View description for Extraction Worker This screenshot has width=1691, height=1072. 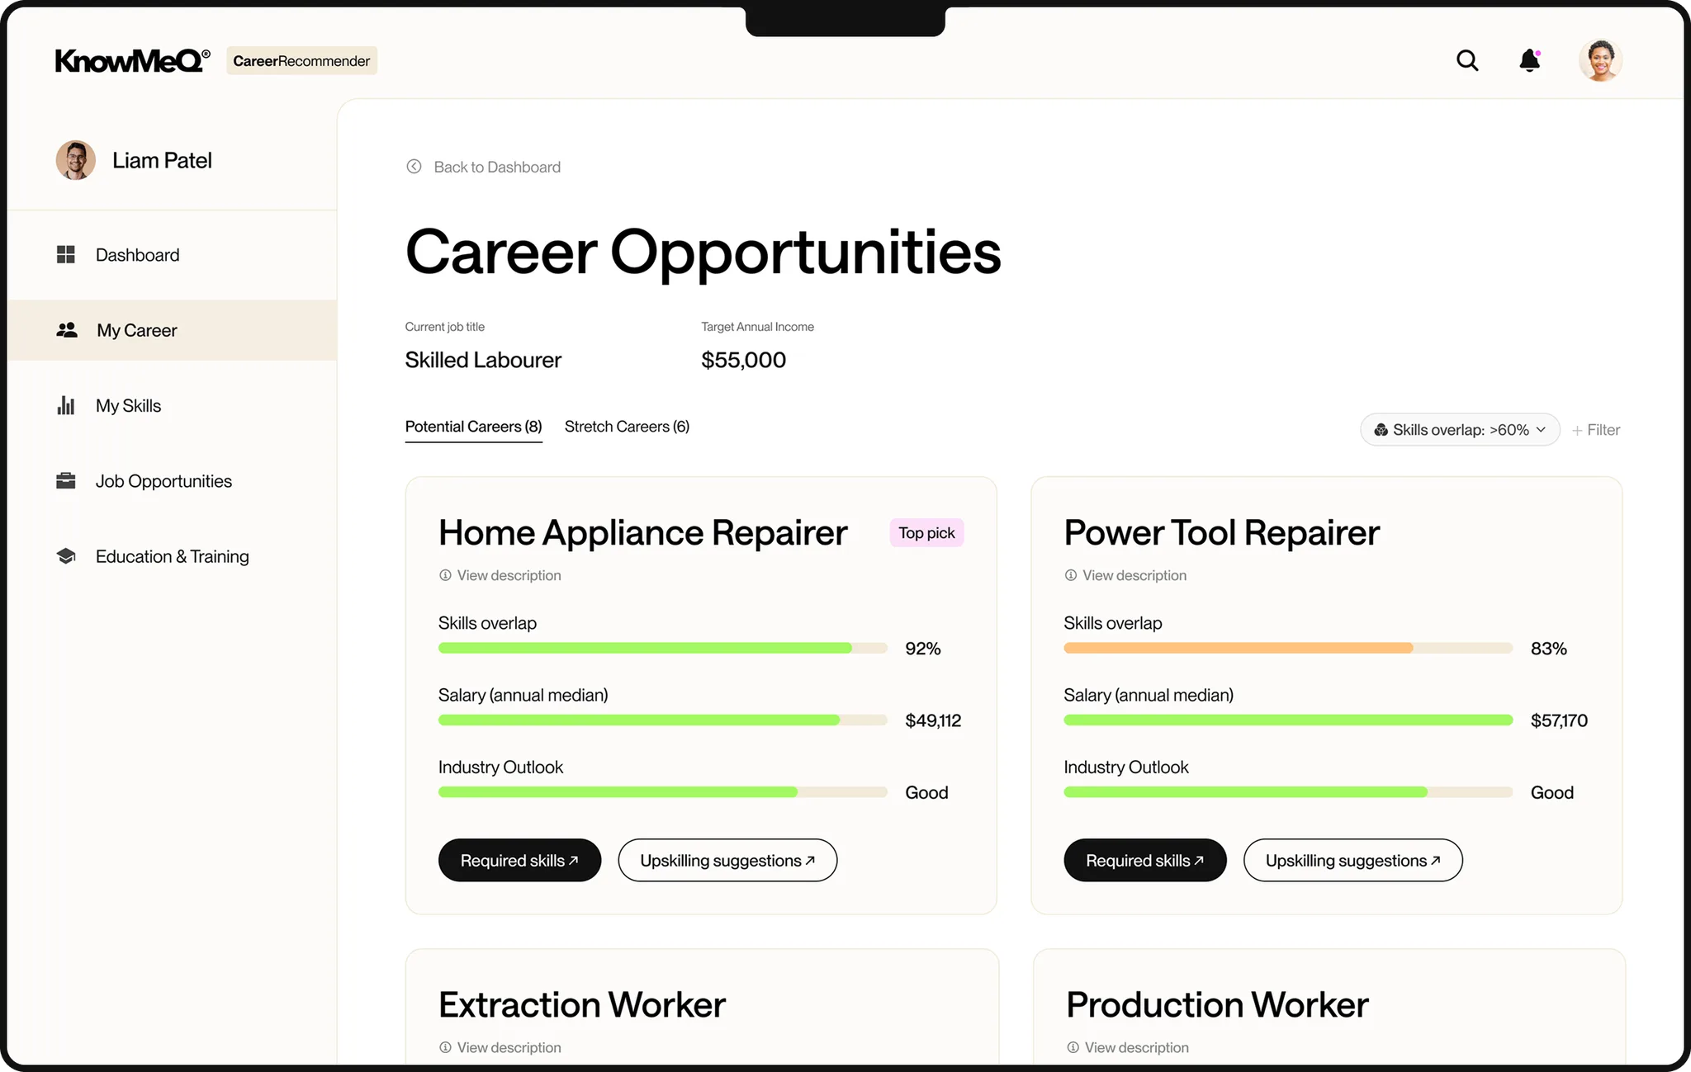click(509, 1047)
